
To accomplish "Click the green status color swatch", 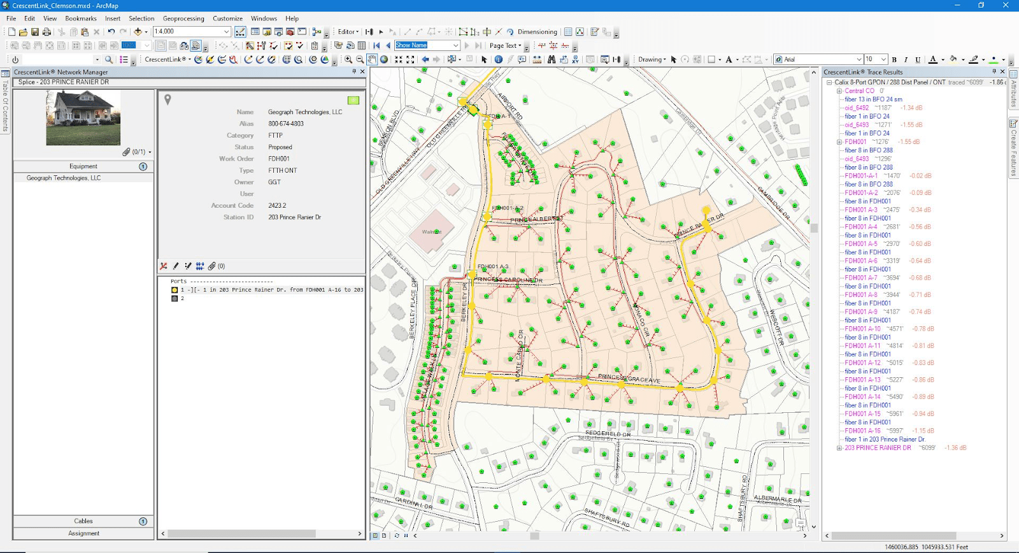I will pos(353,100).
